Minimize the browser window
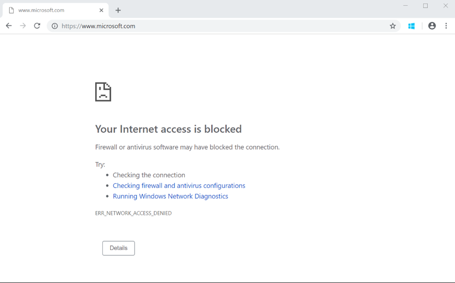This screenshot has width=455, height=283. (406, 6)
